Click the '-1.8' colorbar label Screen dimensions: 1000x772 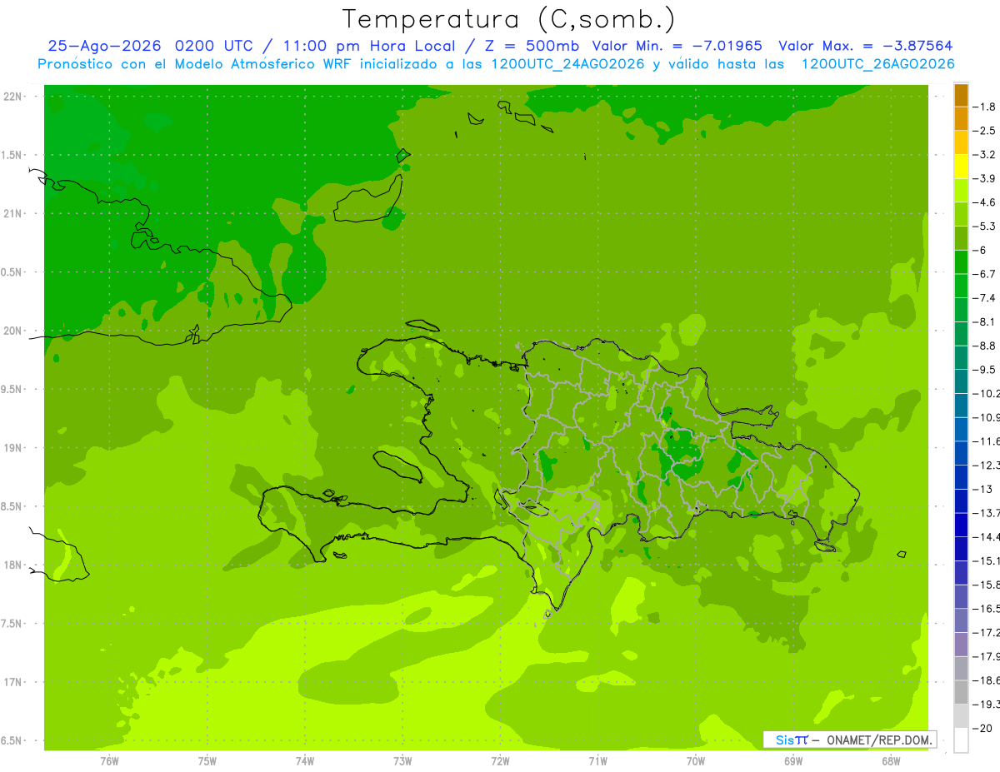coord(984,107)
